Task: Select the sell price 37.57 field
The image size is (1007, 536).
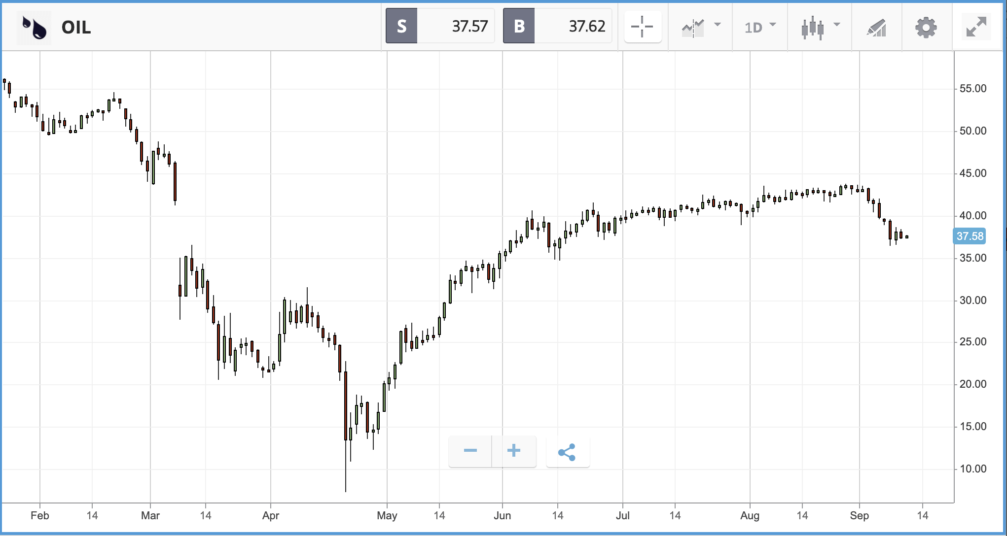Action: pos(456,26)
